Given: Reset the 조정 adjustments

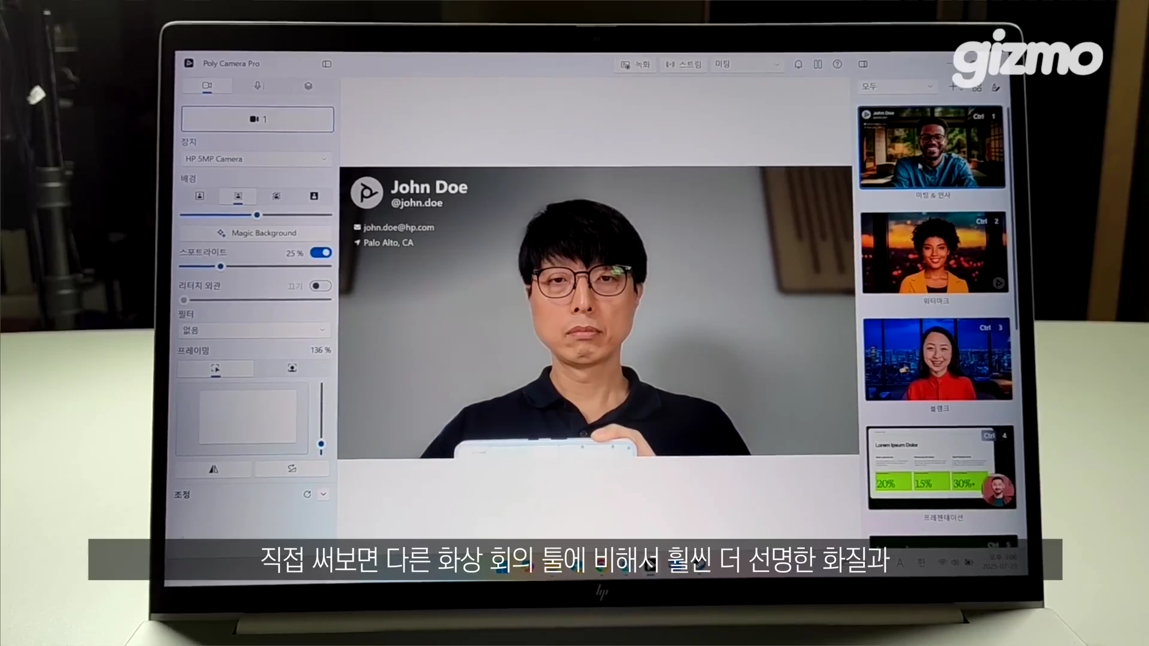Looking at the screenshot, I should click(307, 495).
